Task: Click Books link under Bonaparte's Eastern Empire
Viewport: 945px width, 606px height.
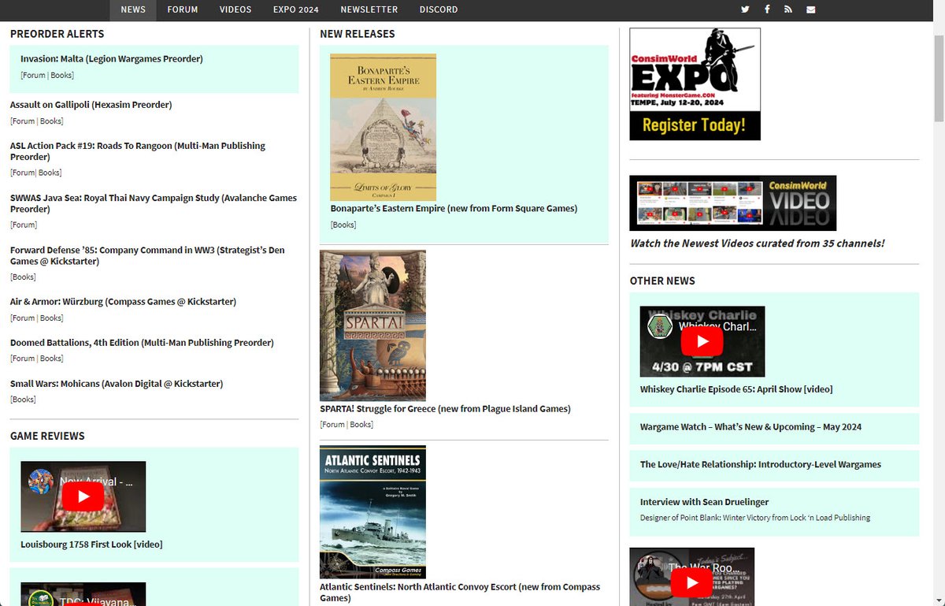Action: tap(343, 225)
